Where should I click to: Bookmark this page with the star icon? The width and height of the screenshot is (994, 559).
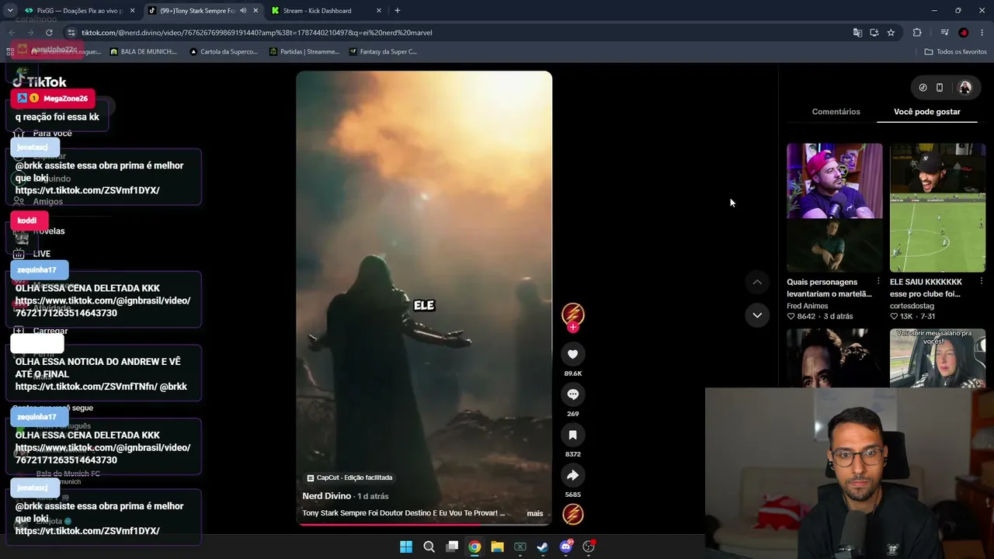891,33
